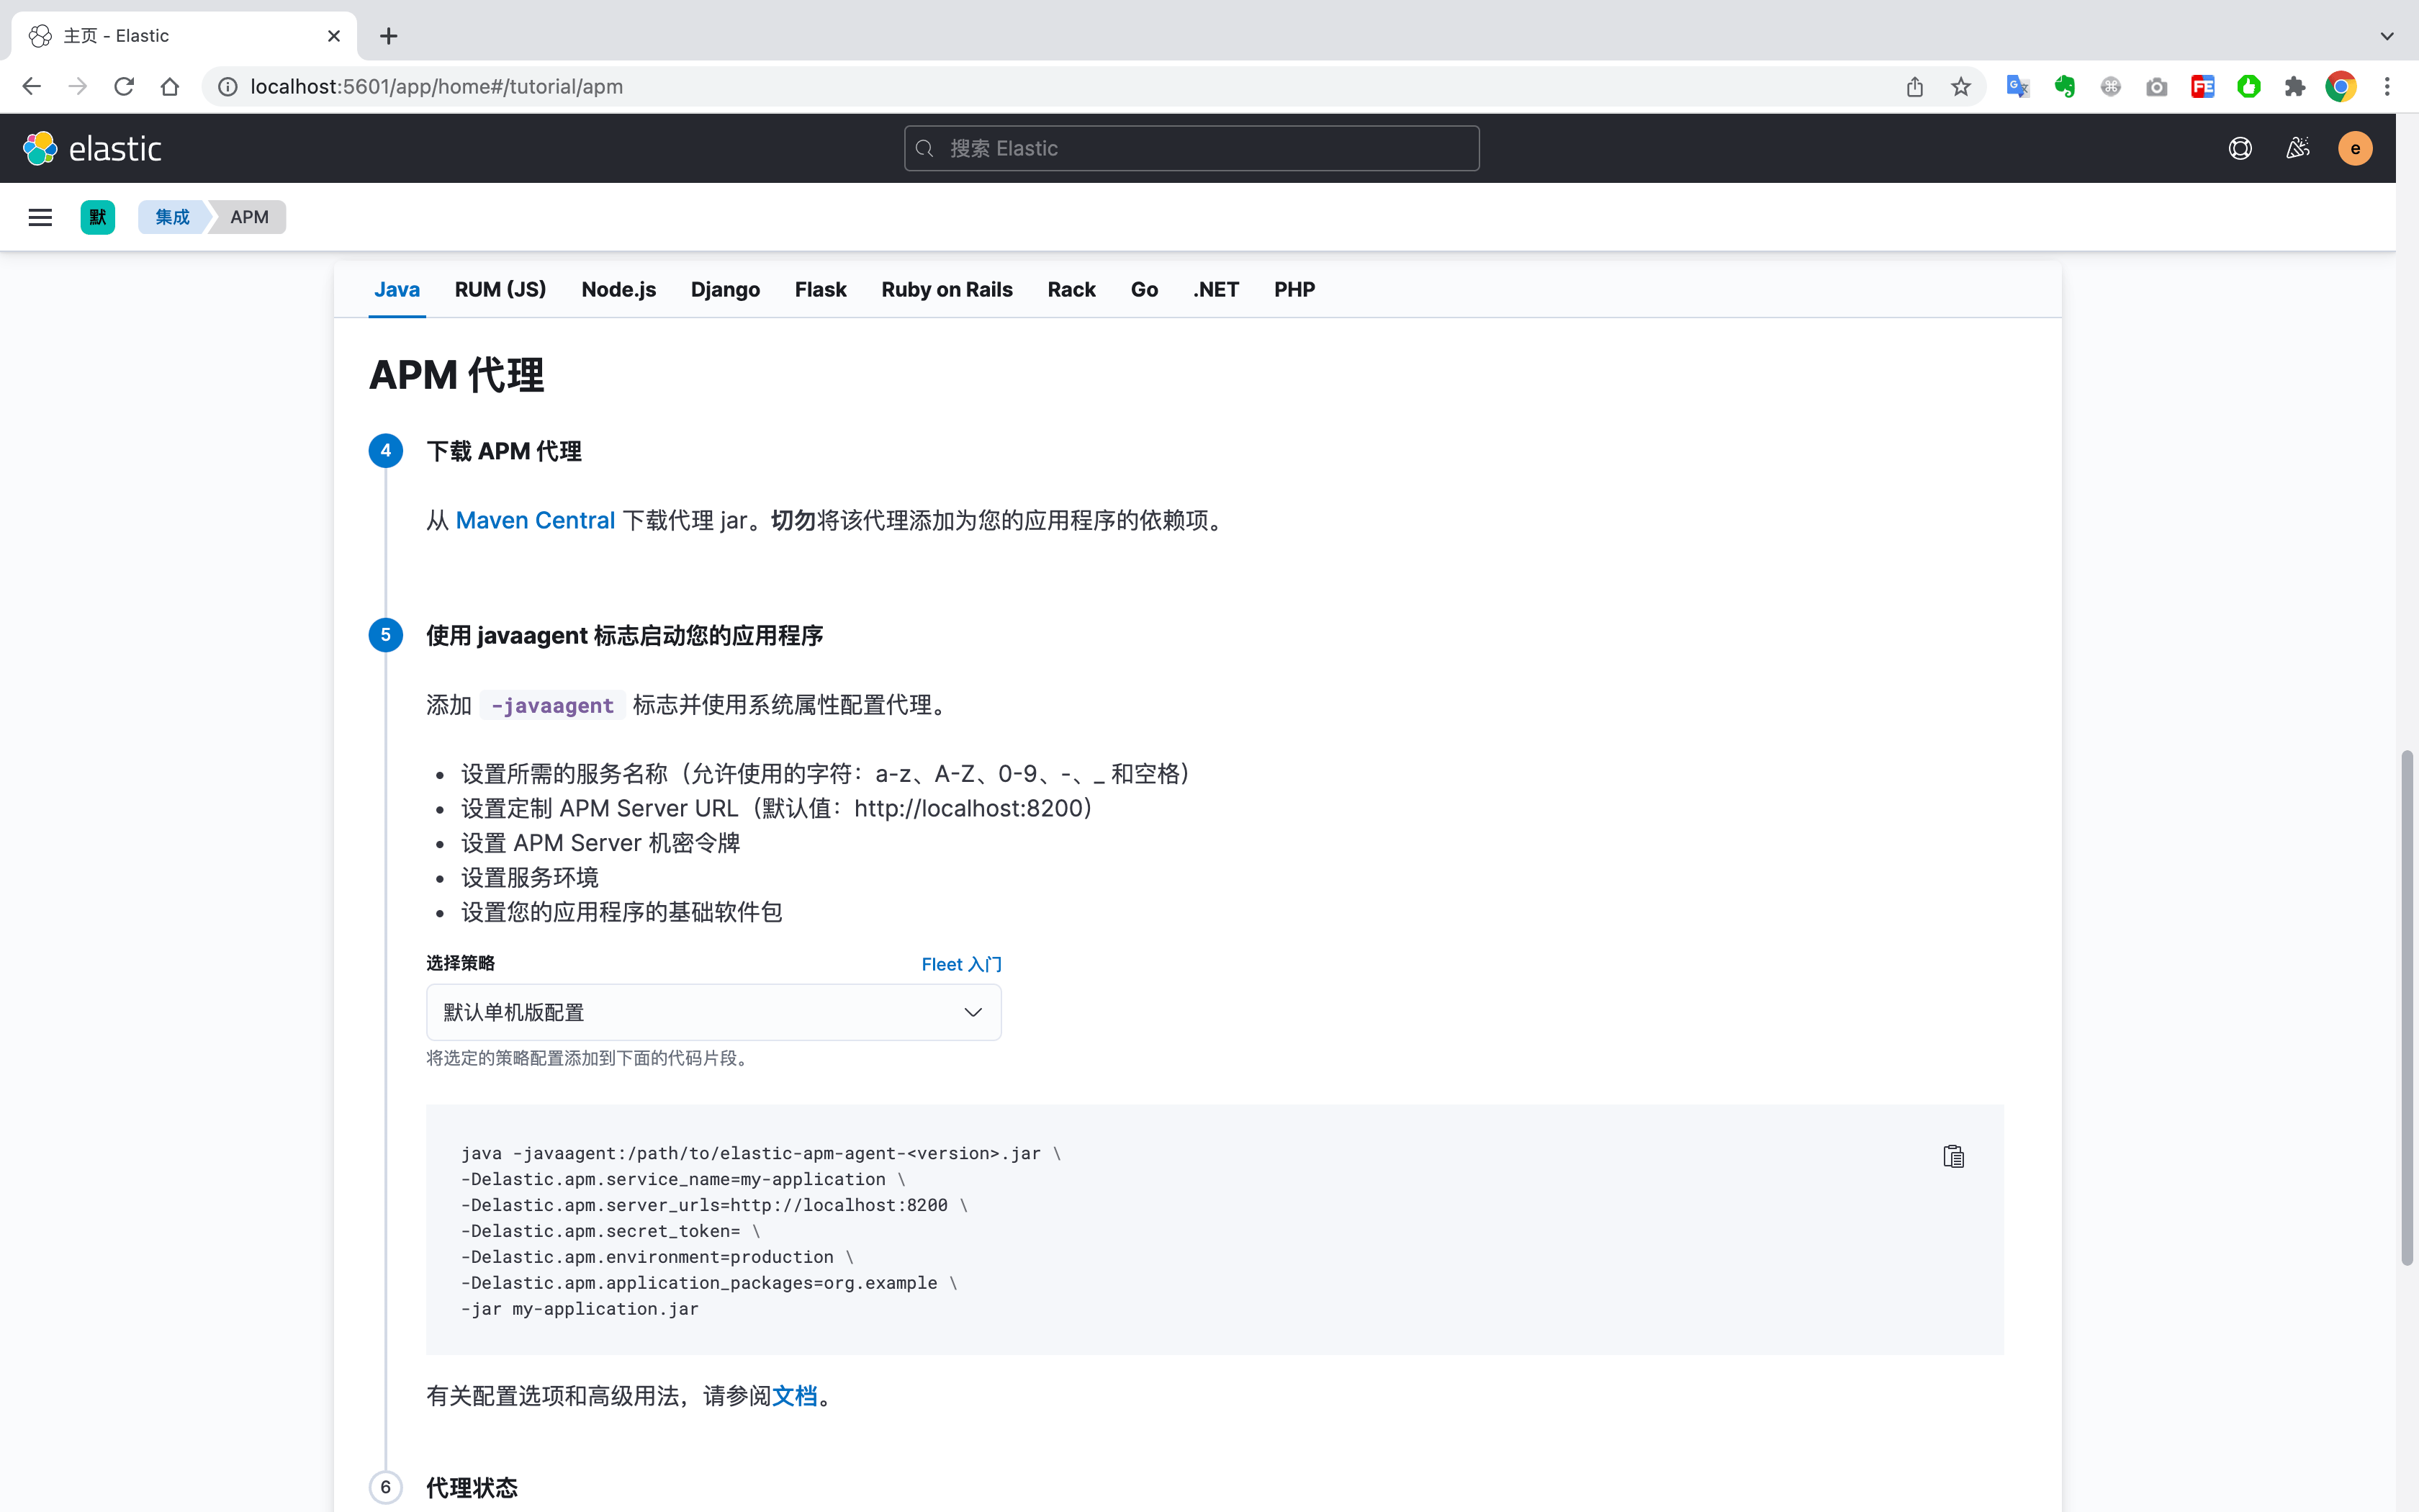
Task: Open the user avatar menu
Action: (x=2355, y=148)
